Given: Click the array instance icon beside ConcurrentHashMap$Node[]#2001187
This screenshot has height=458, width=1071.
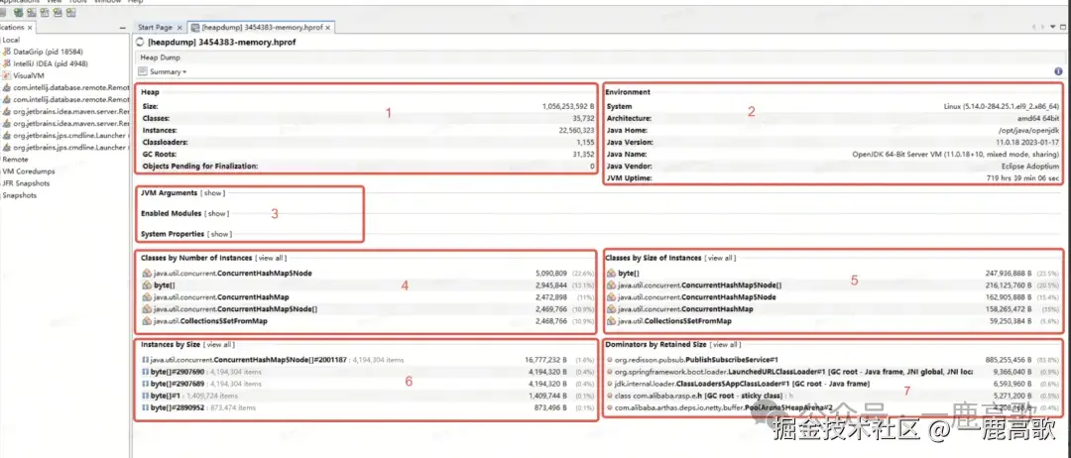Looking at the screenshot, I should (146, 360).
